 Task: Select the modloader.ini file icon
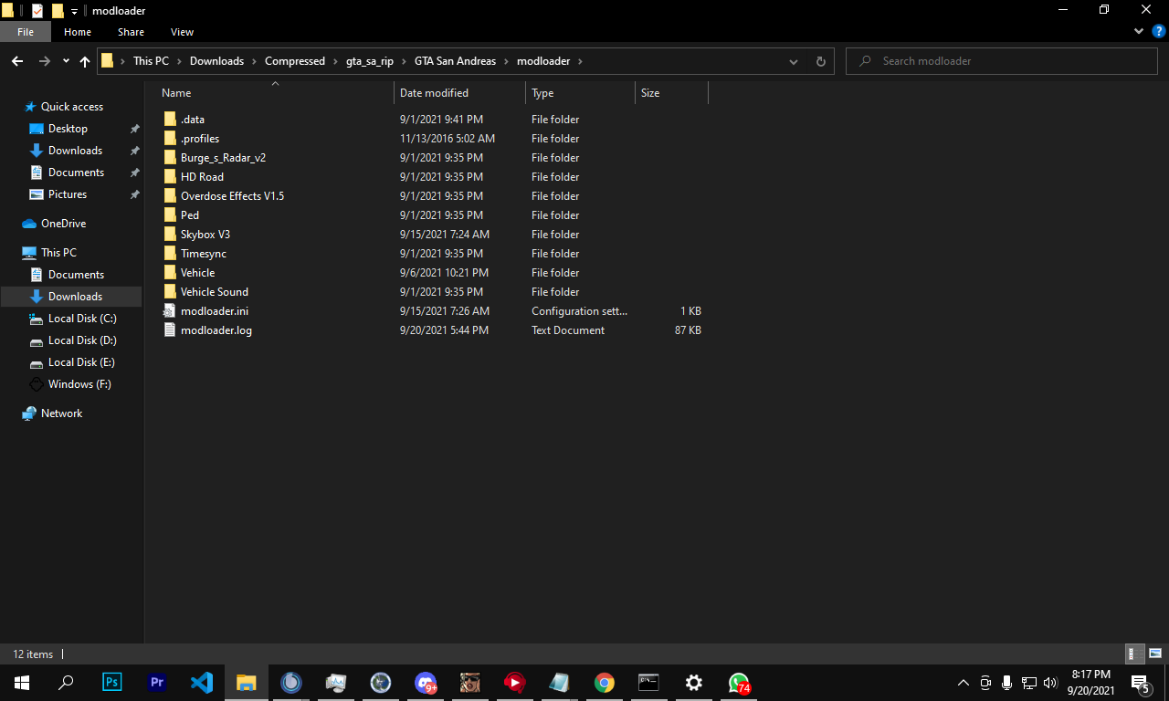pyautogui.click(x=169, y=311)
